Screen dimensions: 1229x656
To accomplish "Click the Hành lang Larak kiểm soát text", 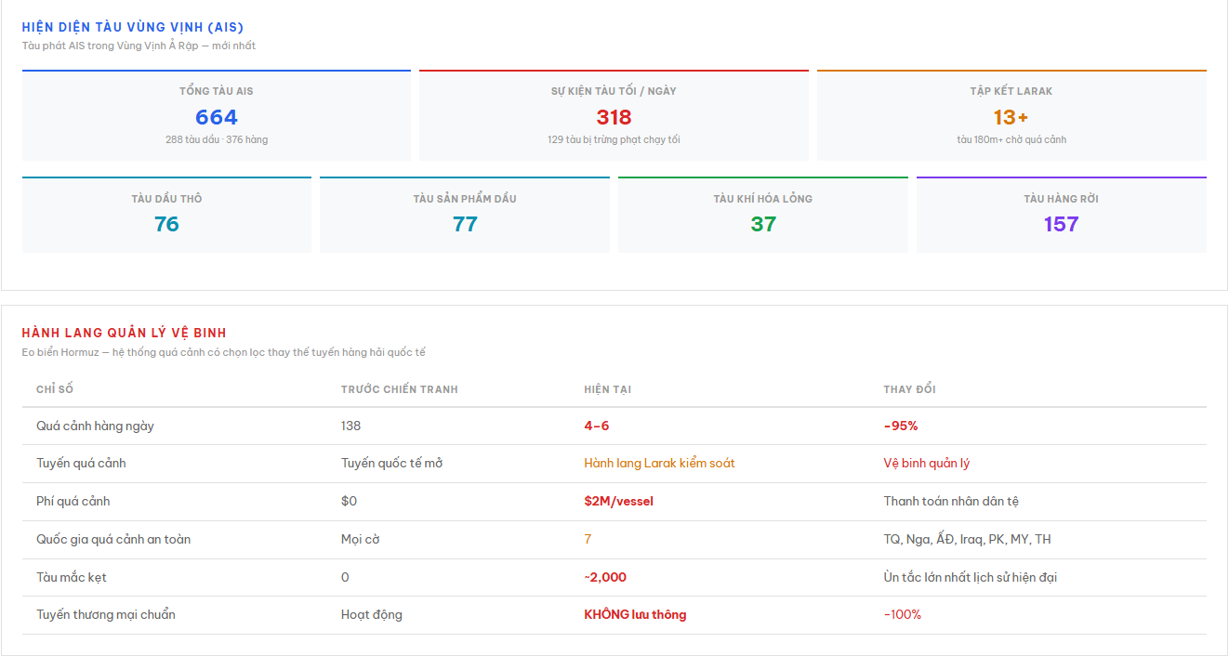I will [659, 464].
